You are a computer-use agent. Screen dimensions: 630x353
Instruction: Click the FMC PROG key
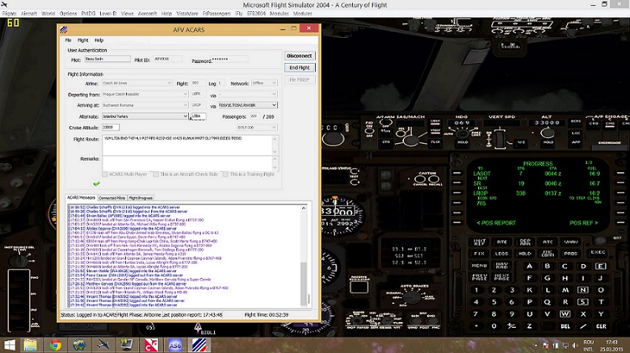(571, 254)
